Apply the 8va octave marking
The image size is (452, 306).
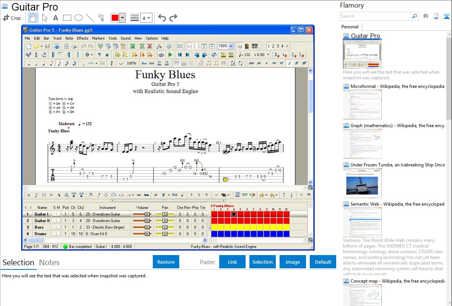point(144,63)
